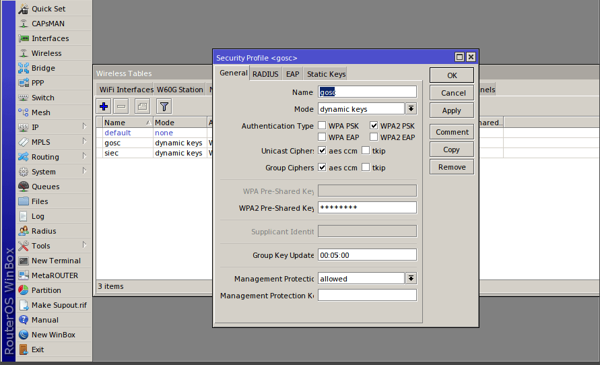Click Apply button
The height and width of the screenshot is (365, 600).
click(x=452, y=110)
